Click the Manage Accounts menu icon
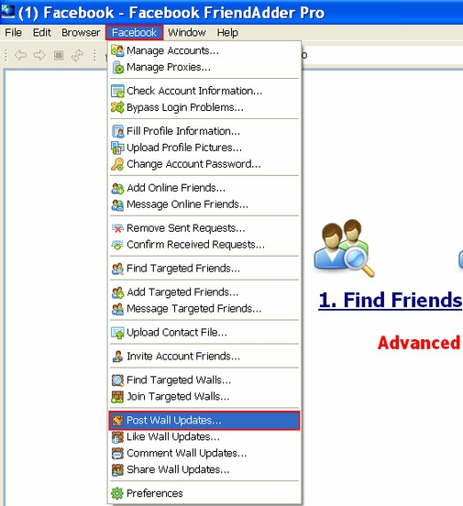 click(x=117, y=51)
